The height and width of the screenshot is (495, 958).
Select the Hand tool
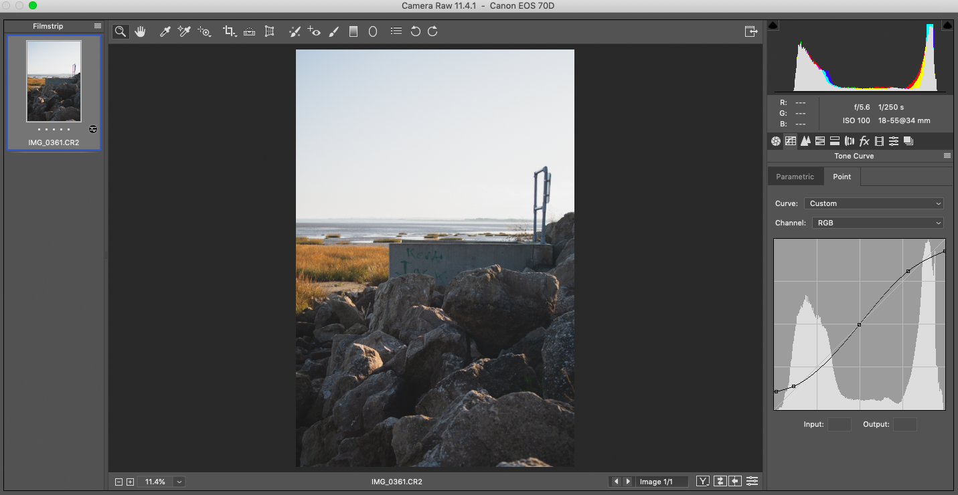tap(140, 31)
